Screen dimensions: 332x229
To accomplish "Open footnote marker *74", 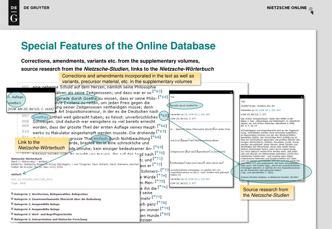I will pyautogui.click(x=161, y=175).
